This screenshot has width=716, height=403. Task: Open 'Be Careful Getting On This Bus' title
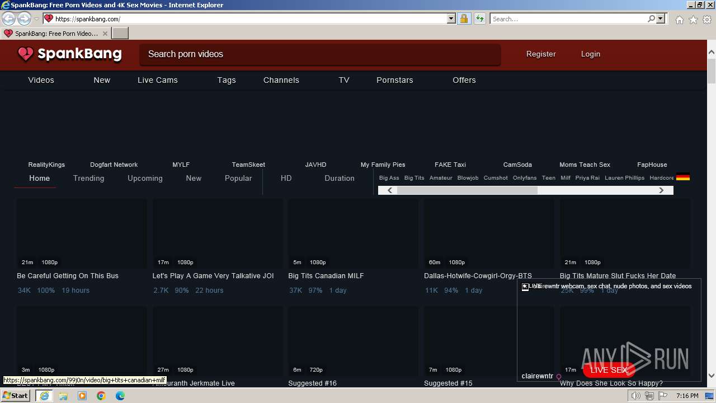[68, 276]
